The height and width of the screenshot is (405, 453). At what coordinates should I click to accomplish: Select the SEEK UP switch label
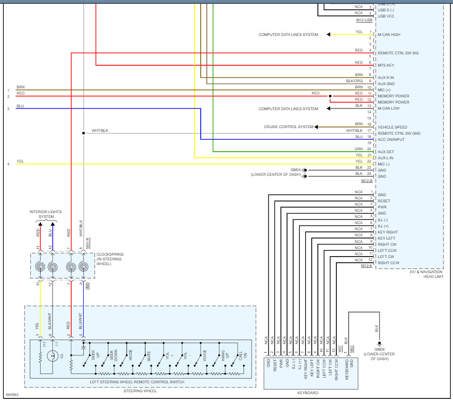coord(95,355)
